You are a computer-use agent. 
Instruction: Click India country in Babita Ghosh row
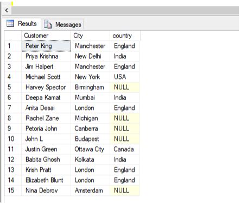click(125, 159)
